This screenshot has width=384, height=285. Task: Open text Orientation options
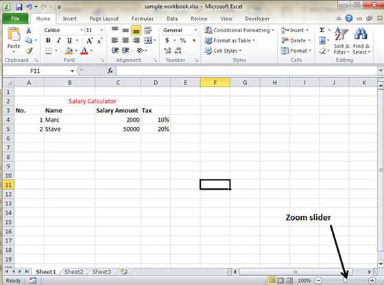(x=140, y=51)
